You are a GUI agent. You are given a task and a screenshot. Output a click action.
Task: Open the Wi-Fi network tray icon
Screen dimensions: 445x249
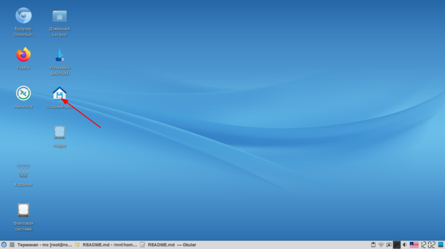381,245
